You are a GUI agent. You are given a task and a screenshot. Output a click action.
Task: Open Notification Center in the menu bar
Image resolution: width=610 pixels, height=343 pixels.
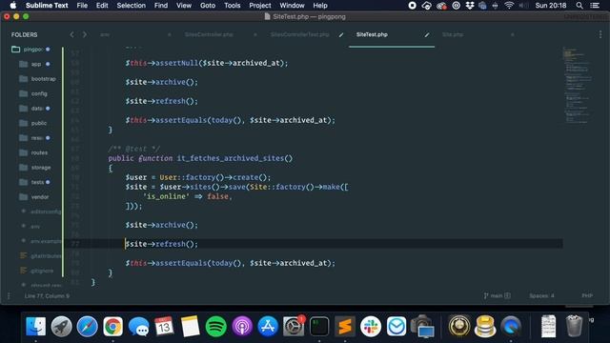pyautogui.click(x=595, y=6)
